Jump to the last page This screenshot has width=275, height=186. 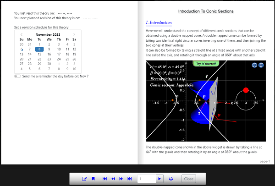tap(130, 179)
